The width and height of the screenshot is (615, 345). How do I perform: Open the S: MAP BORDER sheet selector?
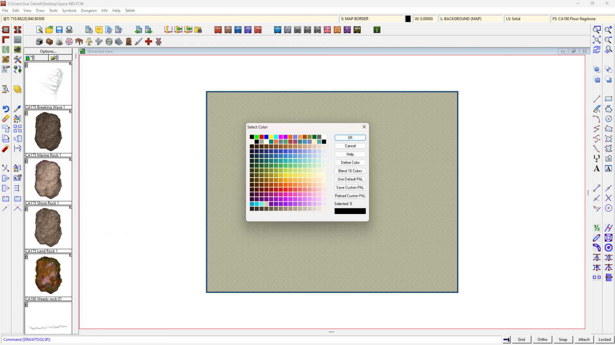(x=371, y=19)
